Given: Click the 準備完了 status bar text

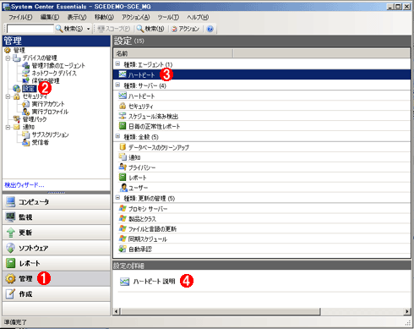Looking at the screenshot, I should [15, 322].
